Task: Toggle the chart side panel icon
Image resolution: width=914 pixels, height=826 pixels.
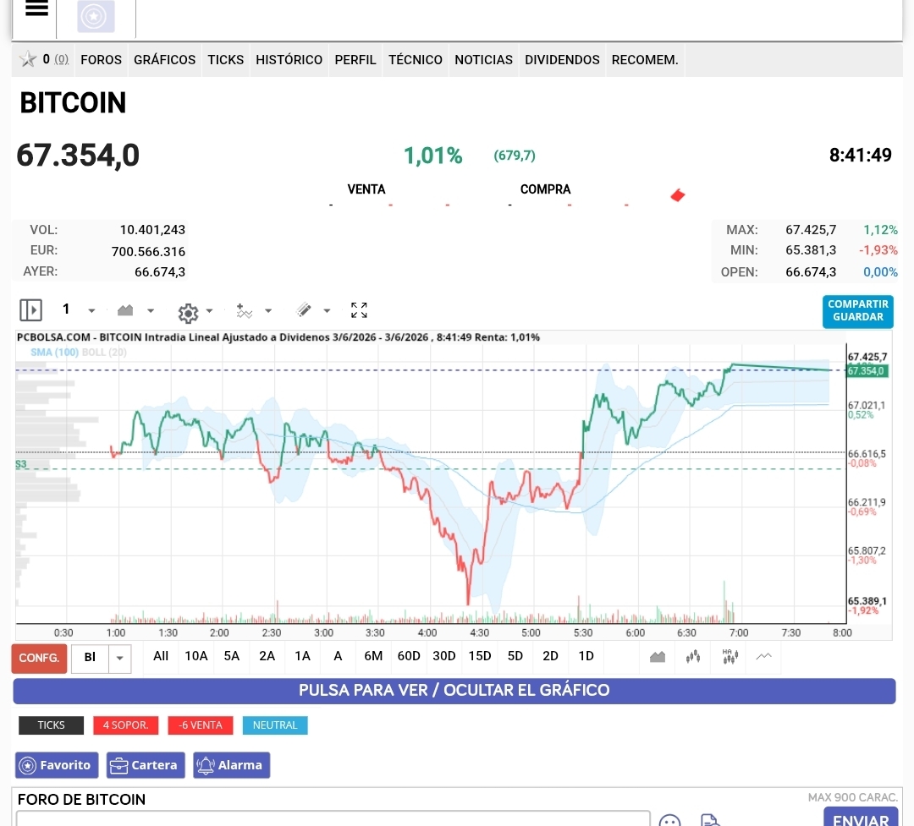Action: click(x=31, y=310)
